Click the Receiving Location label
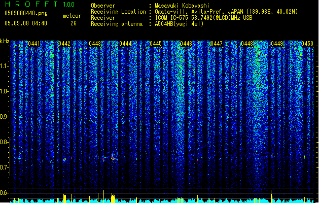 [118, 12]
